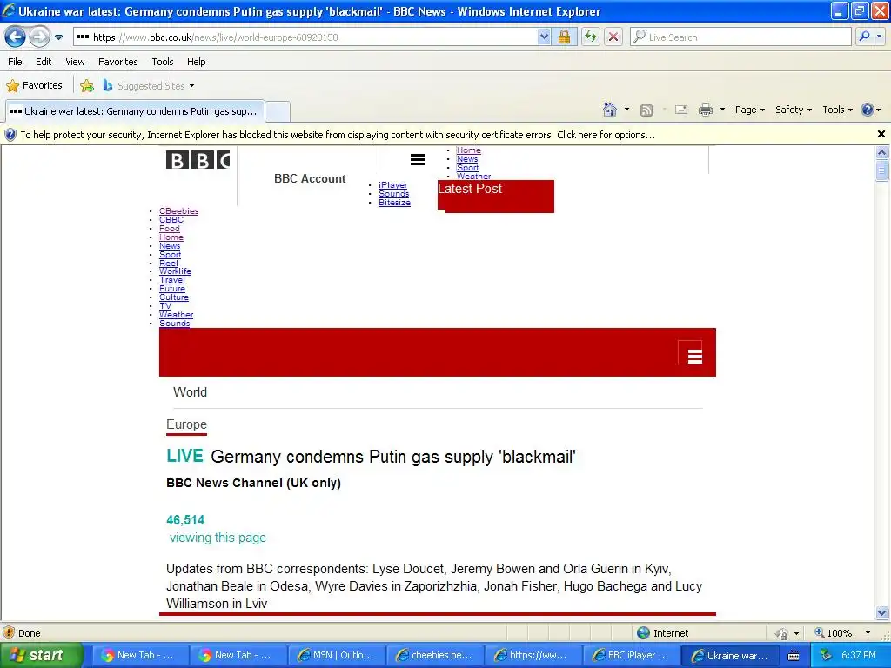The image size is (891, 668).
Task: Open the Favorites star button
Action: click(34, 86)
